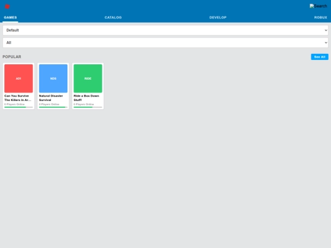Open the blue NDS game thumbnail

click(x=53, y=78)
